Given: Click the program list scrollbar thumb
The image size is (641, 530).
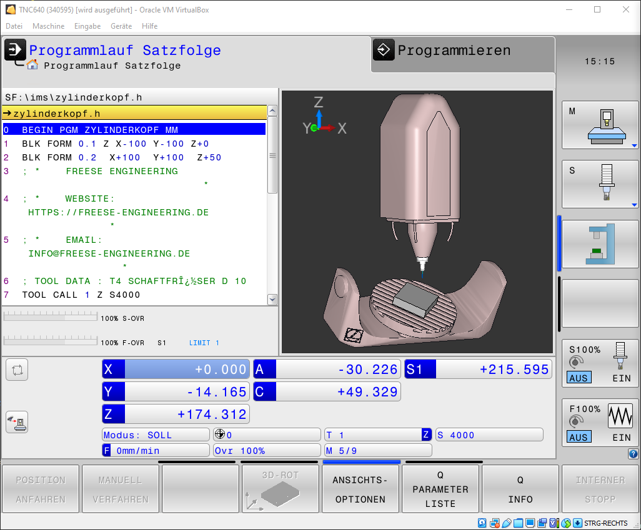Looking at the screenshot, I should point(272,155).
